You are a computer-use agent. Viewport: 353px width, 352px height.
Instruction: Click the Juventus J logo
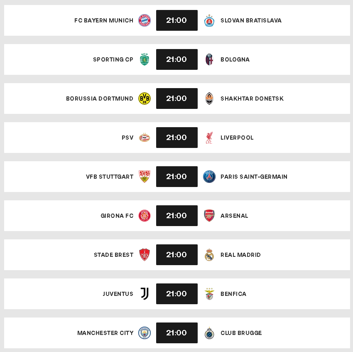144,294
